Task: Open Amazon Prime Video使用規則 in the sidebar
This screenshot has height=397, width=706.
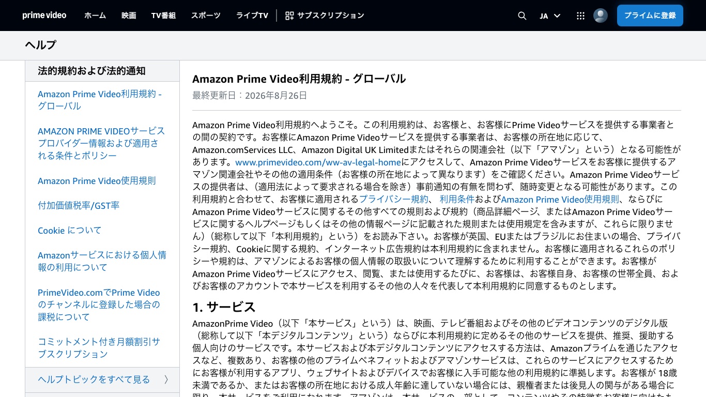Action: (x=97, y=181)
